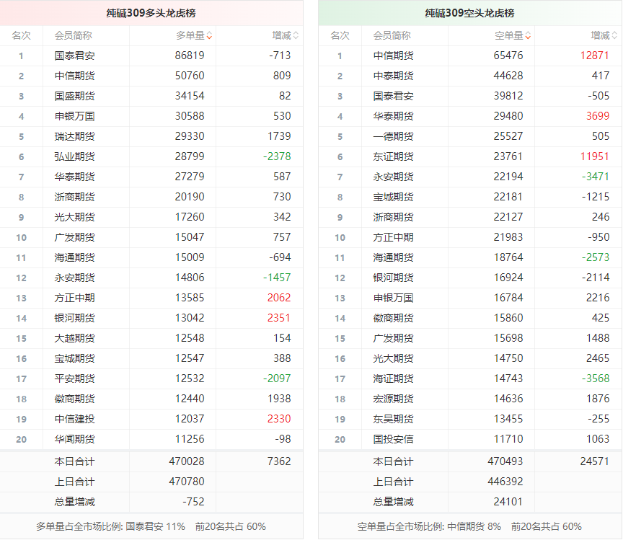Click the 纯碱309多头龙虎榜 title
Viewport: 623px width, 540px height.
pyautogui.click(x=151, y=13)
